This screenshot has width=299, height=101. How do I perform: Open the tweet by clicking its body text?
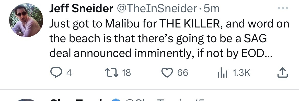[169, 39]
